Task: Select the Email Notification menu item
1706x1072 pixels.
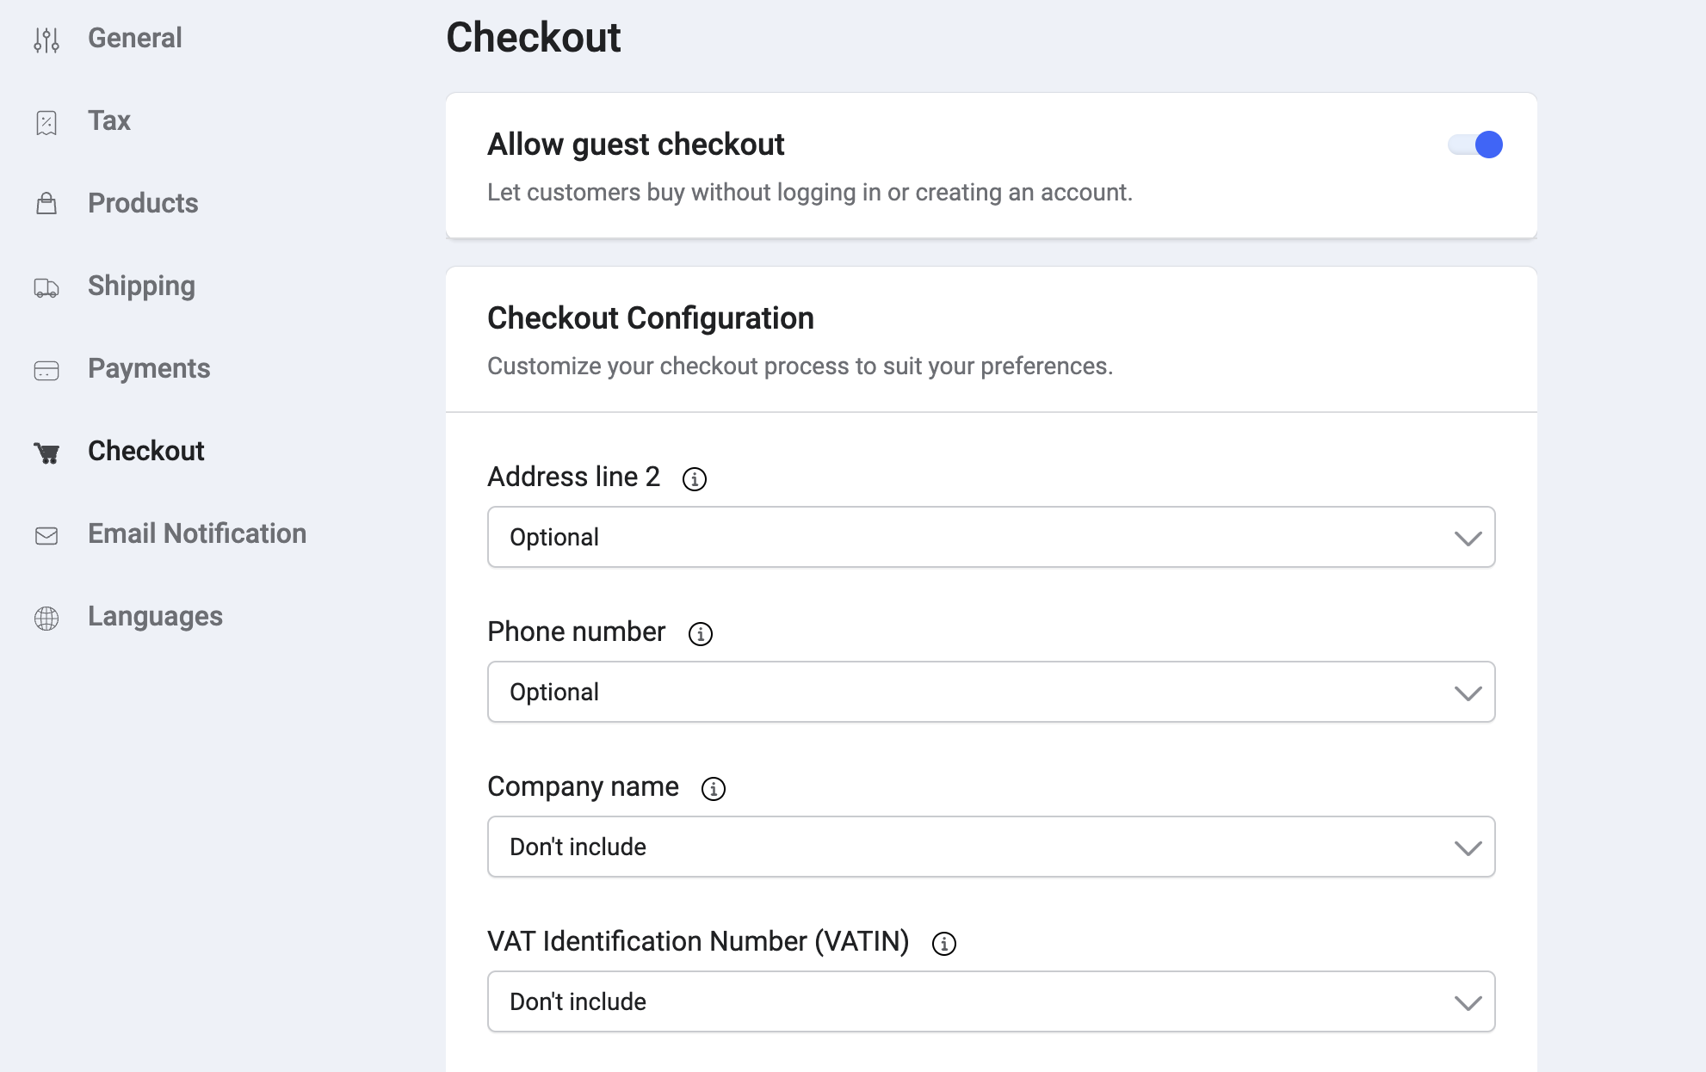Action: 197,533
